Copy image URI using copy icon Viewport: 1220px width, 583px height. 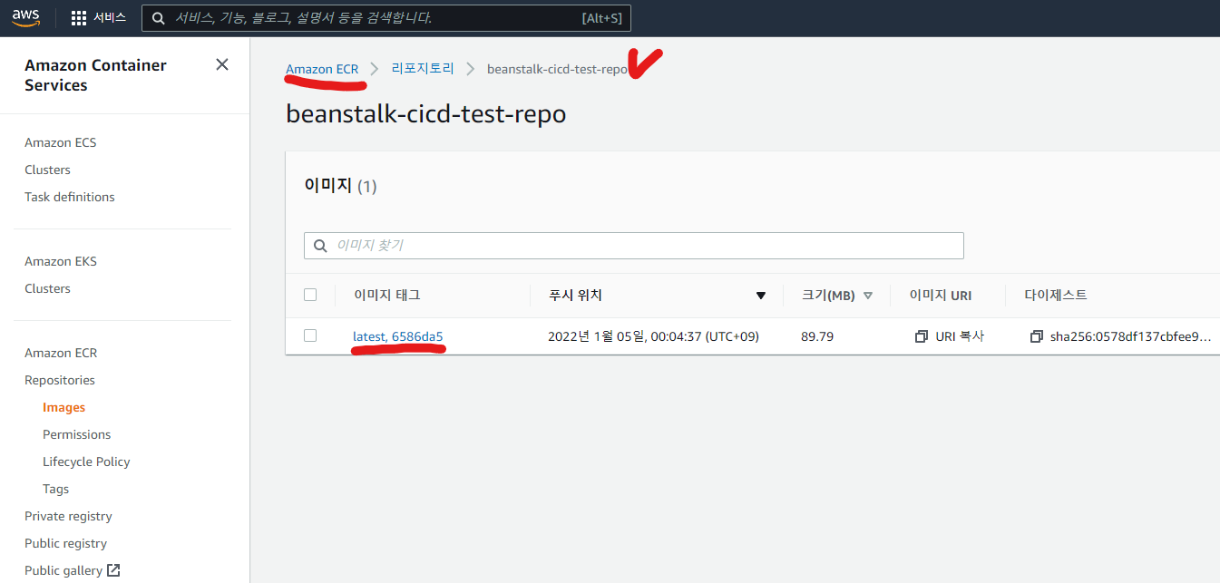[922, 336]
